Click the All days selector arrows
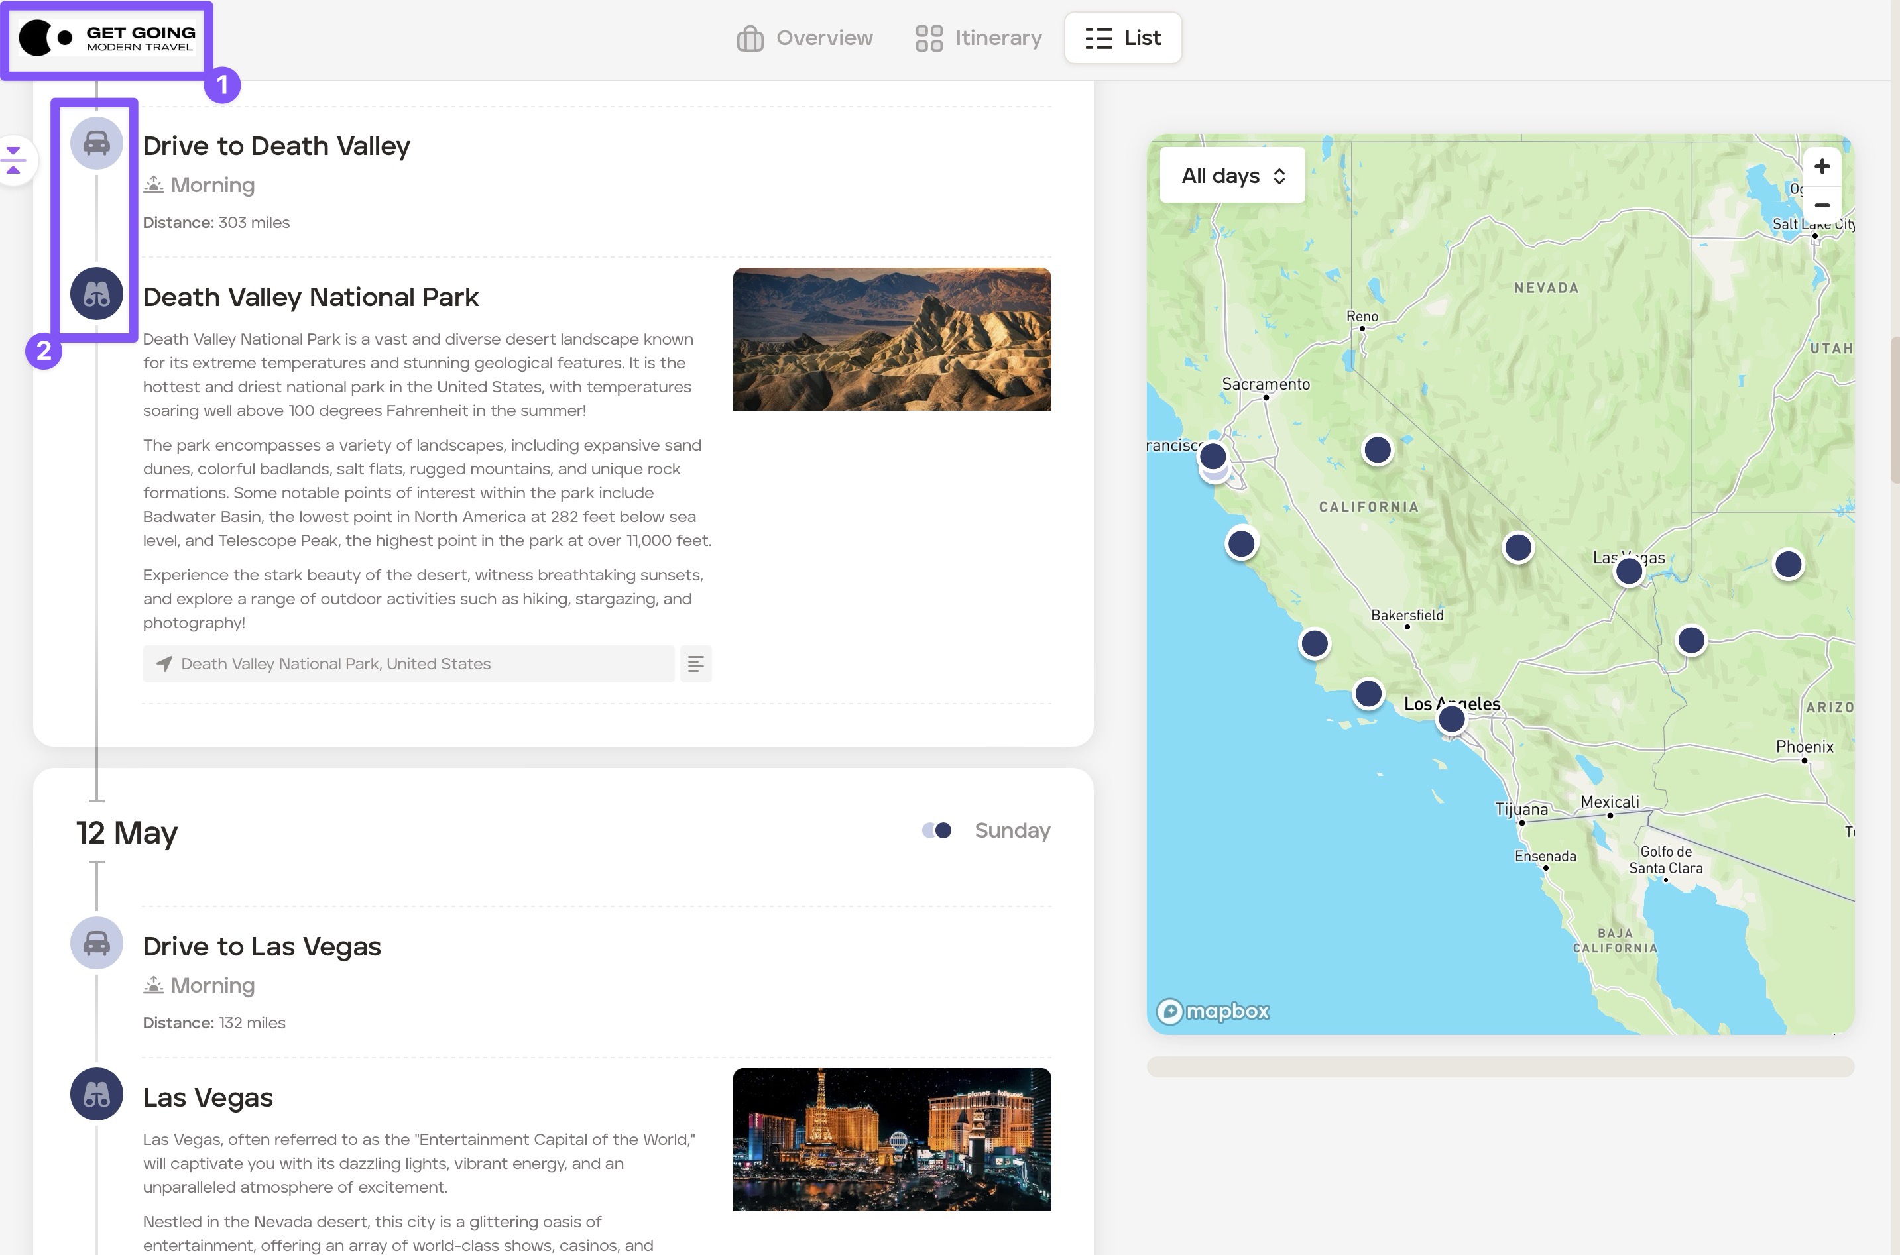Viewport: 1900px width, 1255px height. (1279, 176)
